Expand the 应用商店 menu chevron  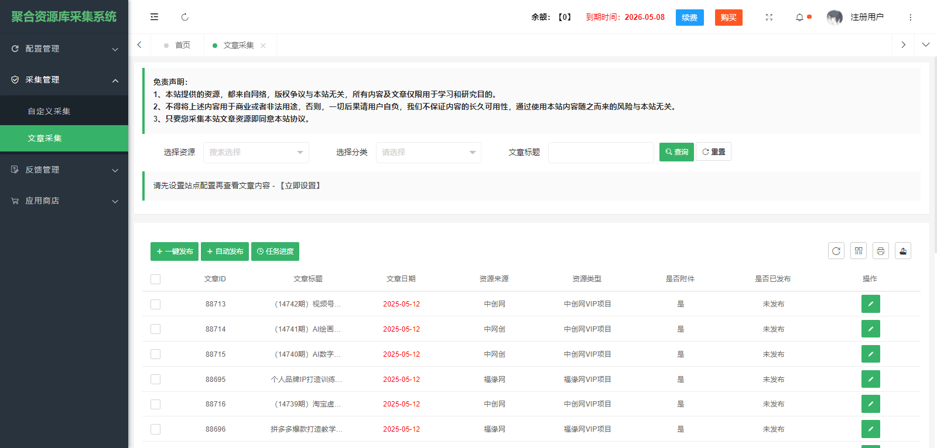tap(115, 201)
